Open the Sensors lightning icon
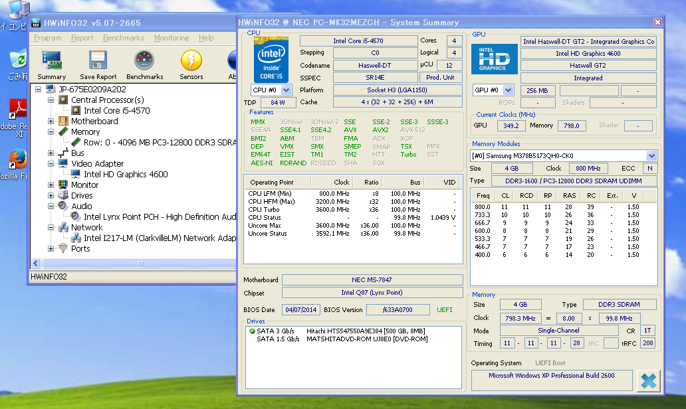This screenshot has width=686, height=409. tap(191, 64)
